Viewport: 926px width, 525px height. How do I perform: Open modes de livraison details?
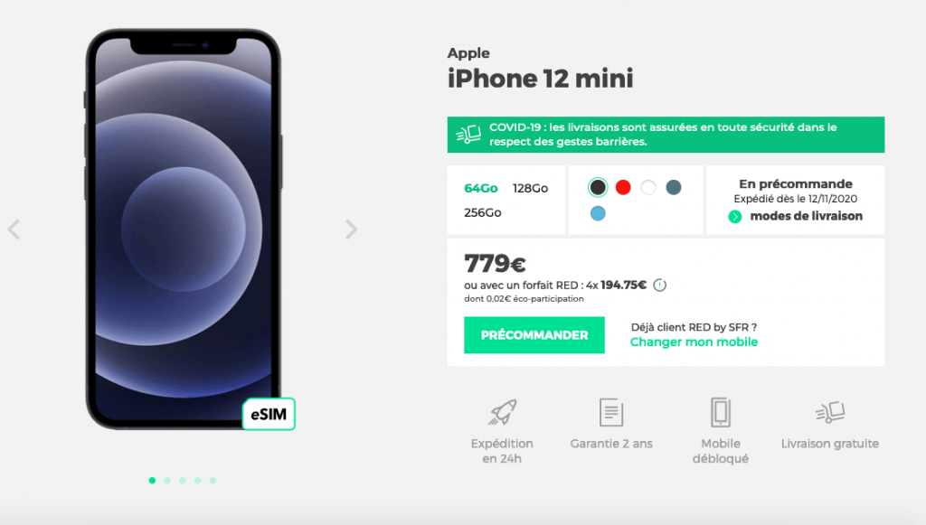tap(806, 216)
